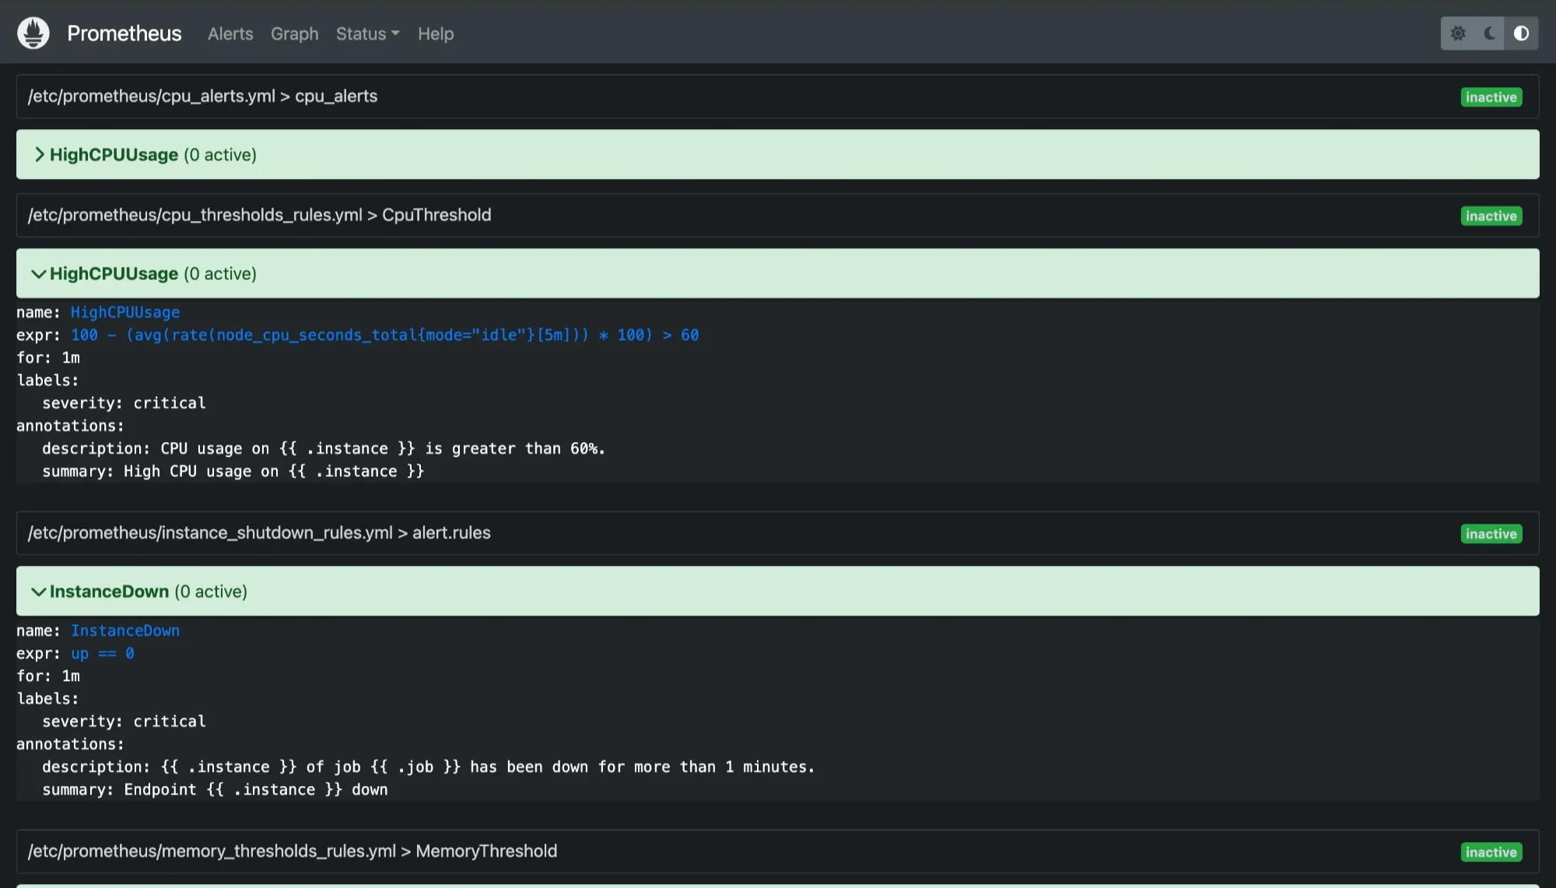Click 'severity: critical' label under HighCPUUsage
Viewport: 1556px width, 888px height.
124,403
